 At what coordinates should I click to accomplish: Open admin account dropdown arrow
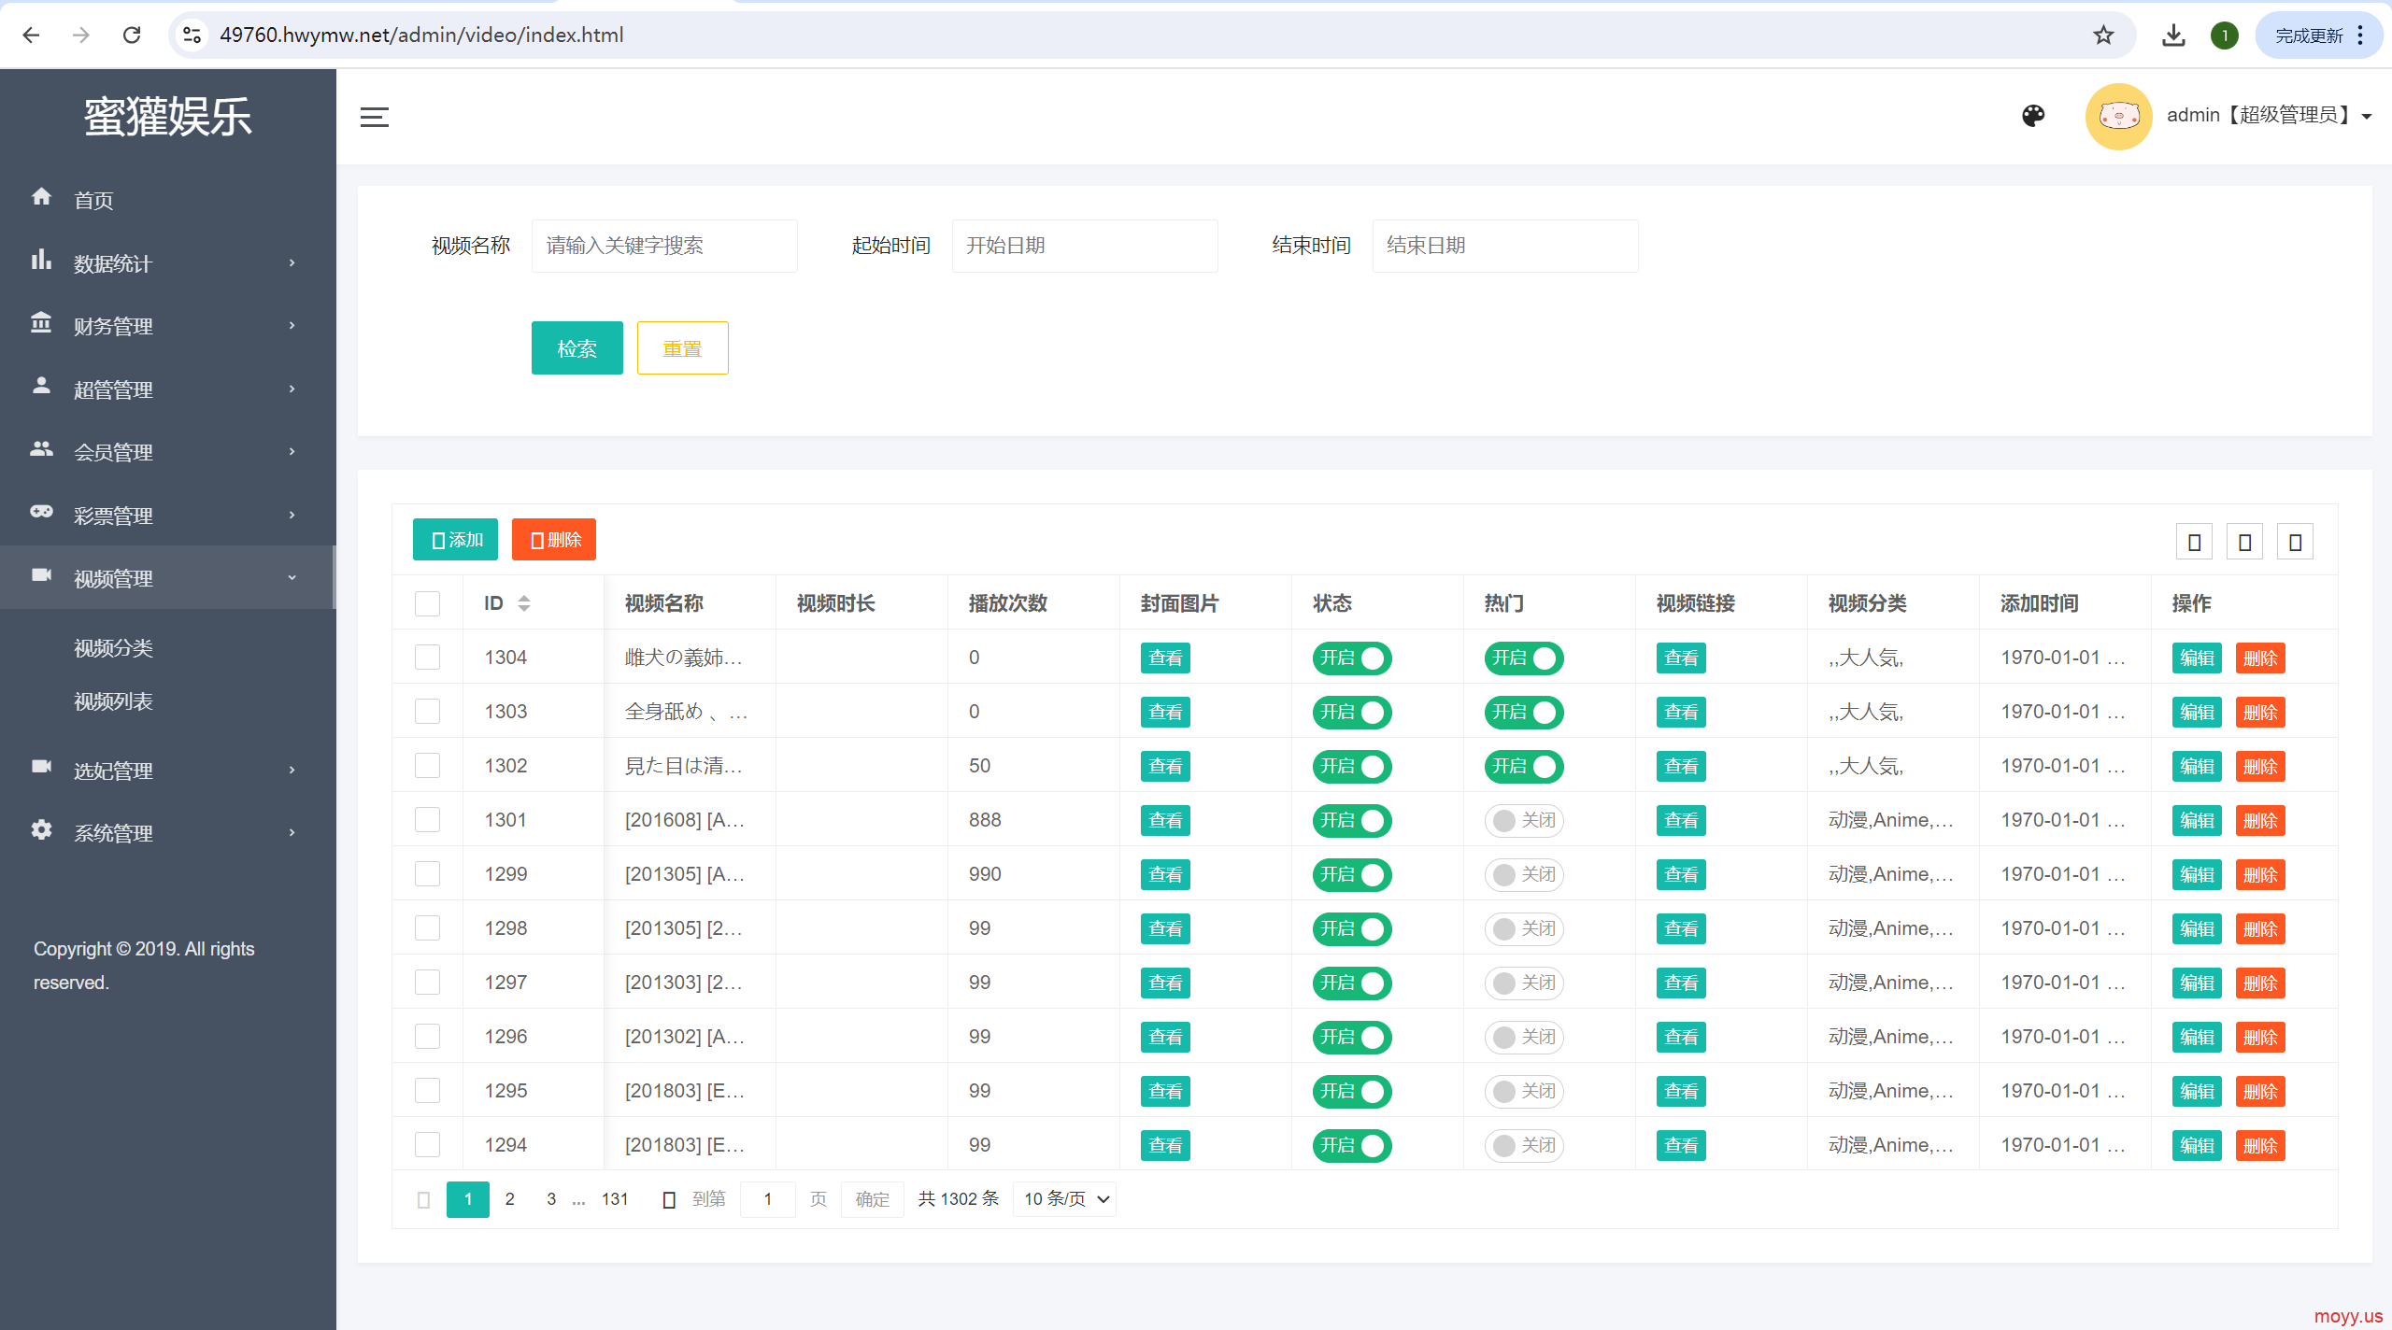tap(2367, 117)
